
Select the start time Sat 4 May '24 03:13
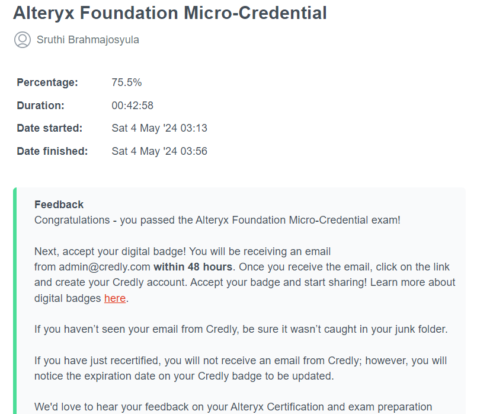(x=159, y=128)
